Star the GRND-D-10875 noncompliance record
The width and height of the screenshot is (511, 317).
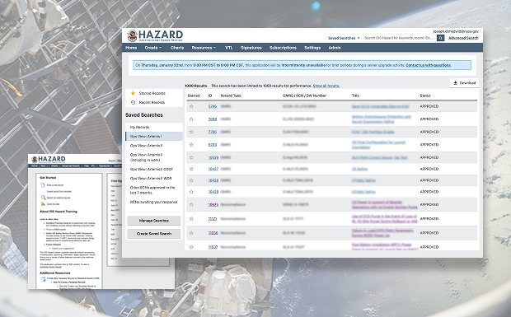191,205
